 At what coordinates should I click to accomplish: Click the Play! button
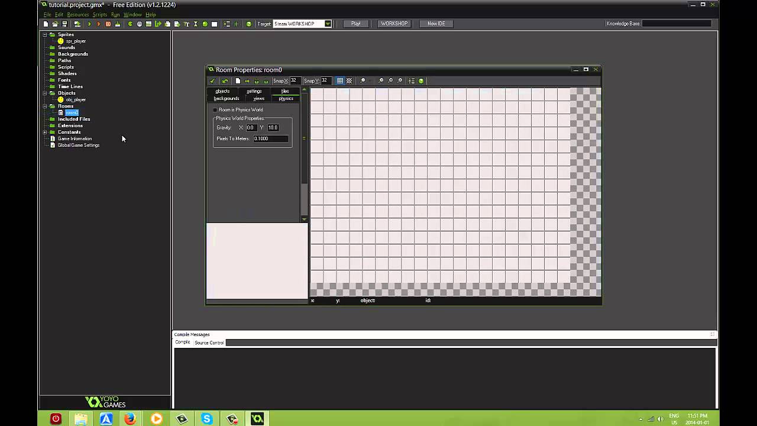tap(355, 24)
